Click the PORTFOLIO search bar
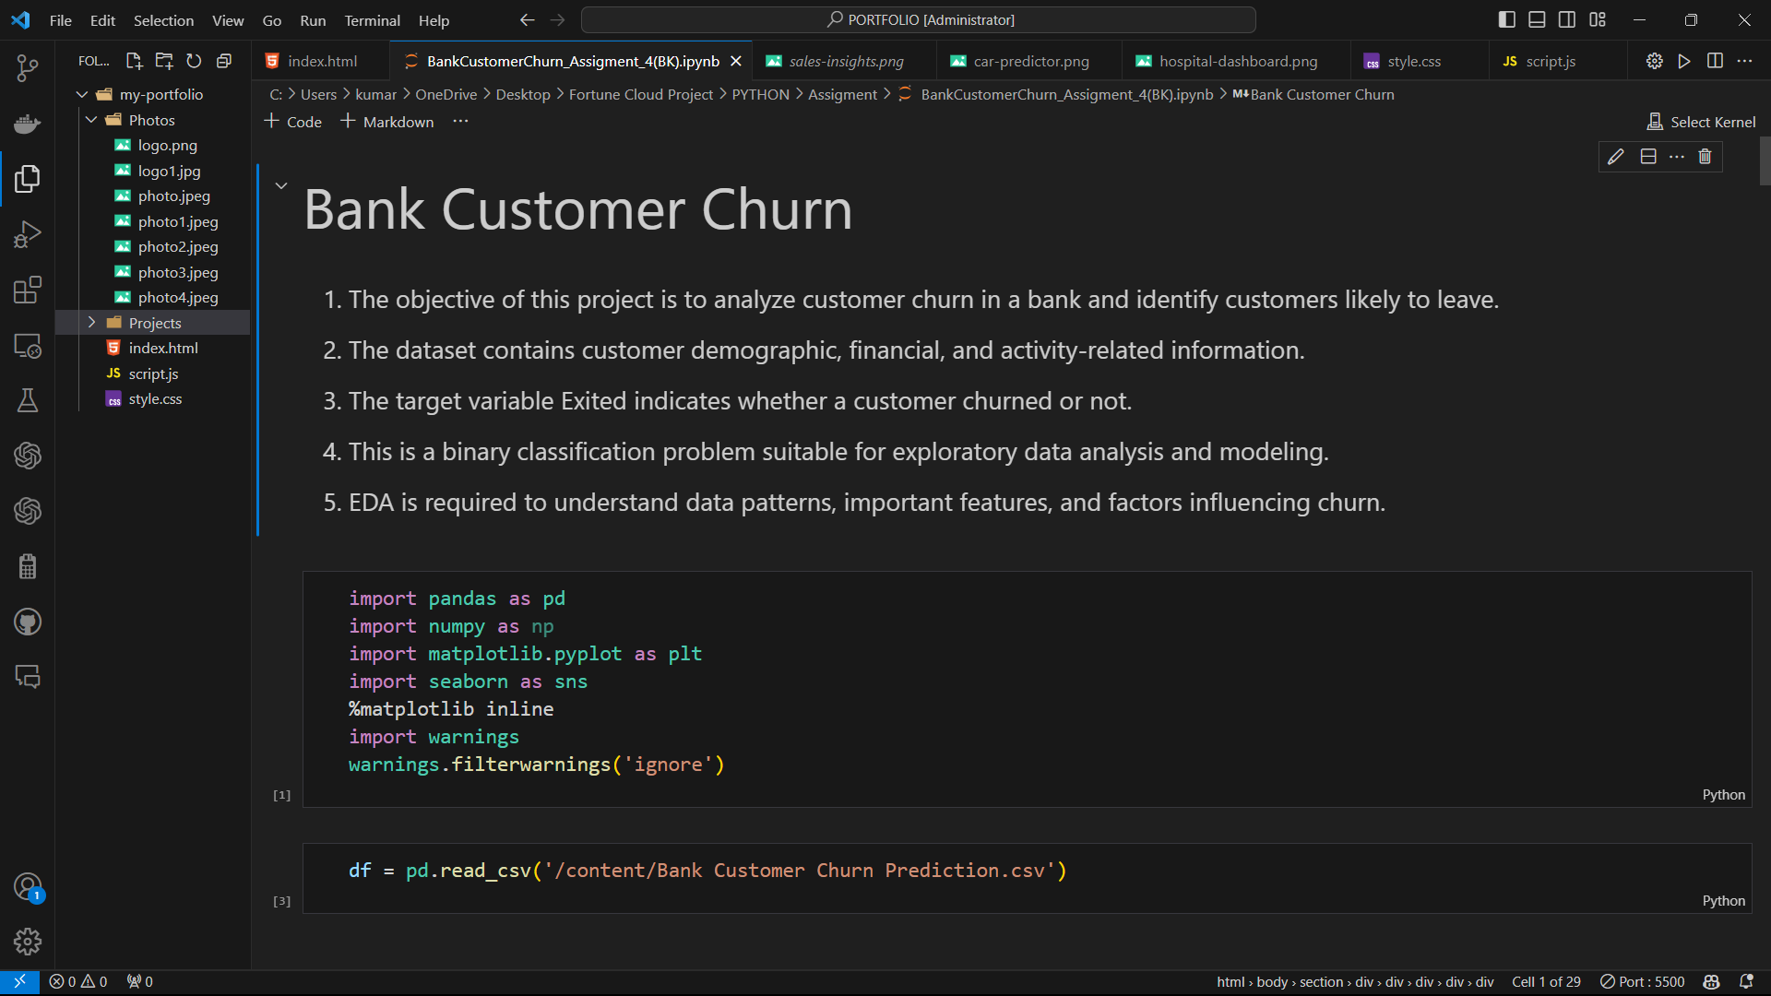 919,18
